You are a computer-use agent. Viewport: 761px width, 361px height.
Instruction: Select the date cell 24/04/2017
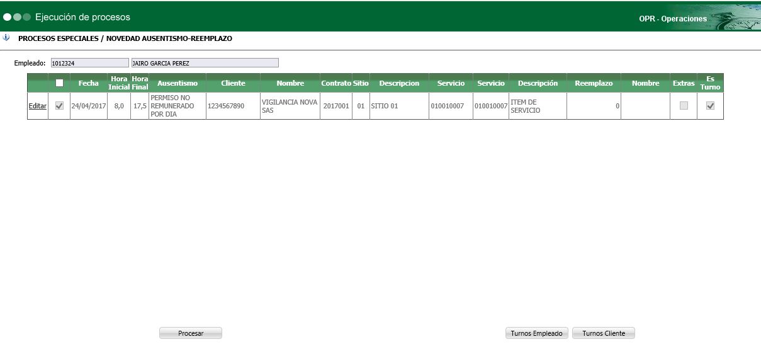click(89, 106)
